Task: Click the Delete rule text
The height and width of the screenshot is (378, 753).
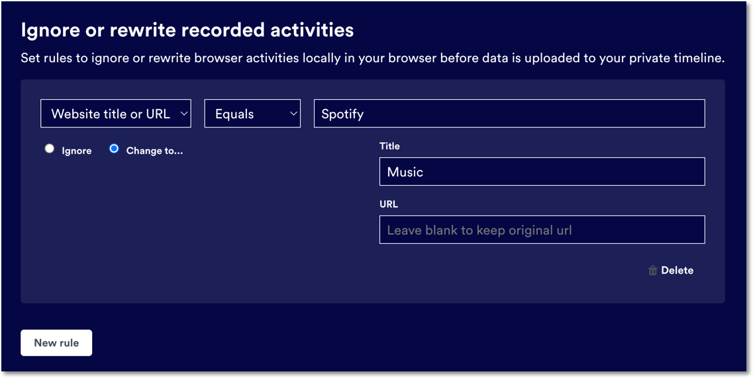Action: tap(677, 270)
